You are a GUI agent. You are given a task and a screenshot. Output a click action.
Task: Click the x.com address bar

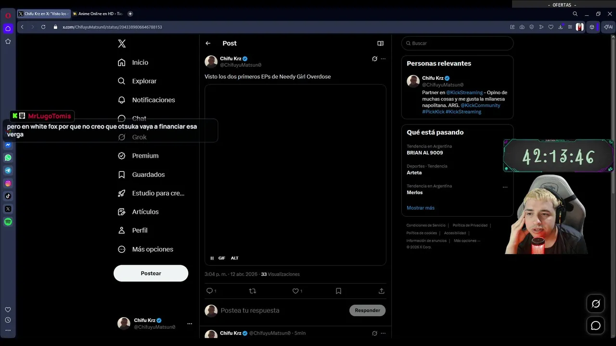[279, 27]
